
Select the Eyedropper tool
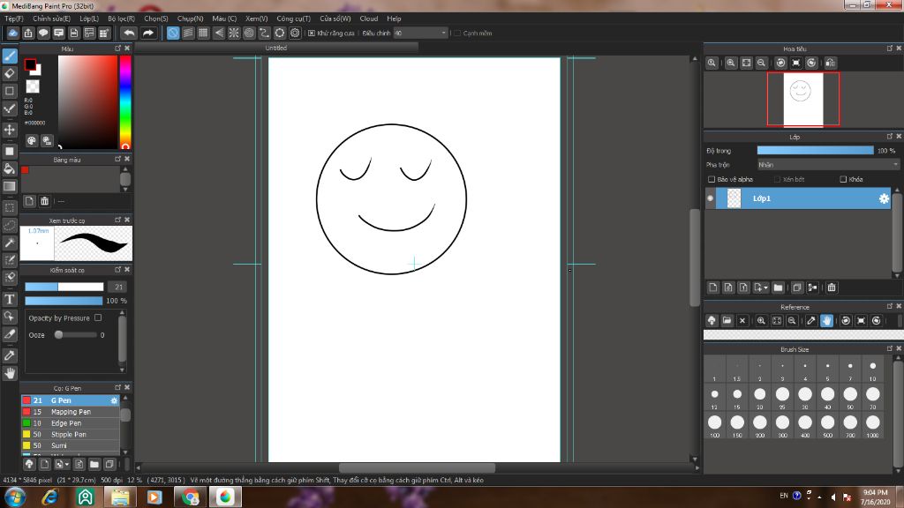click(10, 355)
